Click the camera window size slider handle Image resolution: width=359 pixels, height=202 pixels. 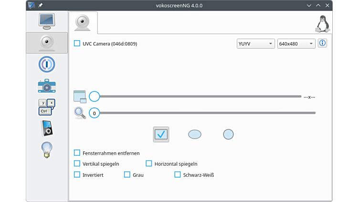[95, 97]
